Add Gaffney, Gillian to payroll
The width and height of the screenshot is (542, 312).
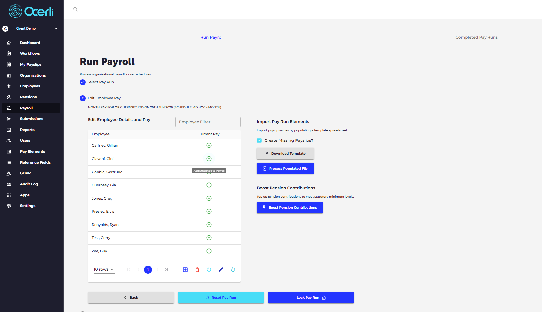209,145
